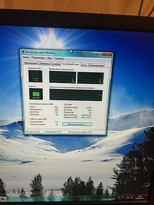154x205 pixels.
Task: Switch to the Службы tab
Action: click(x=56, y=64)
